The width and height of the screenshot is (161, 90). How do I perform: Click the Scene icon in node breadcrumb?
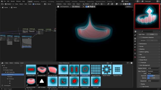(3, 7)
